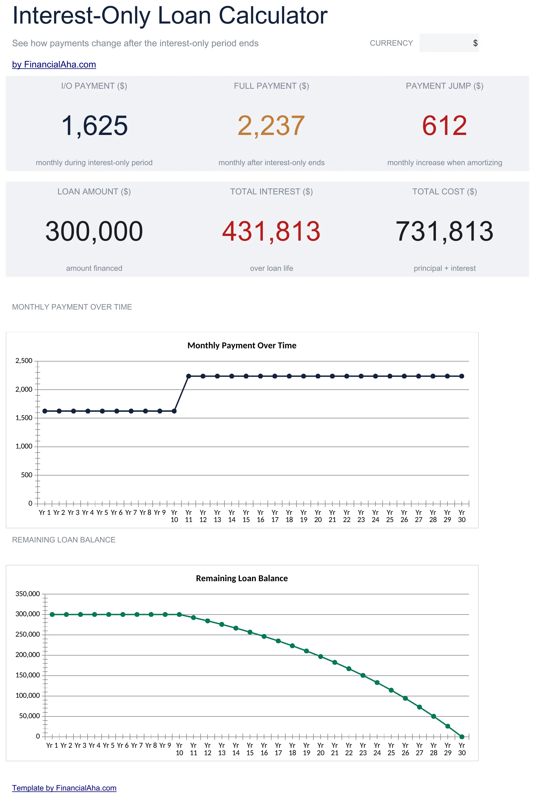Image resolution: width=535 pixels, height=798 pixels.
Task: Click the Yr 30 data point on balance chart
Action: (x=462, y=737)
